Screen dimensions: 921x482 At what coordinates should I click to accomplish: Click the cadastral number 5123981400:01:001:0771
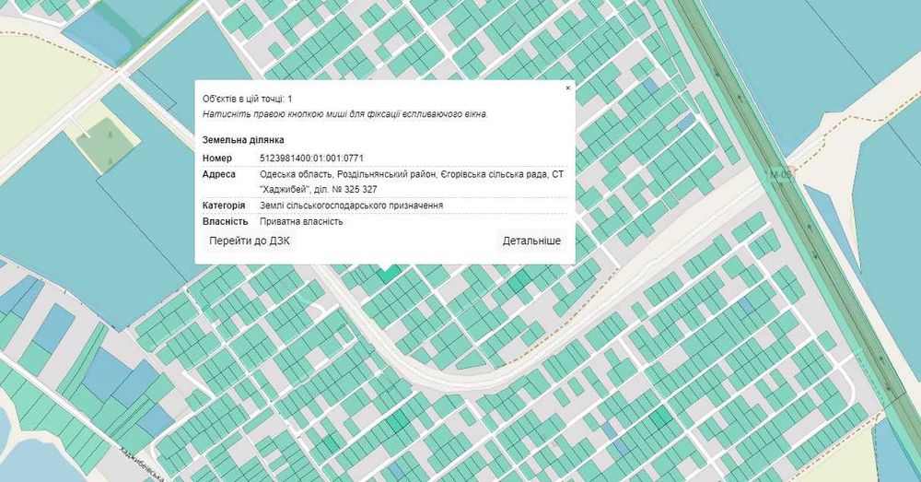click(x=311, y=159)
